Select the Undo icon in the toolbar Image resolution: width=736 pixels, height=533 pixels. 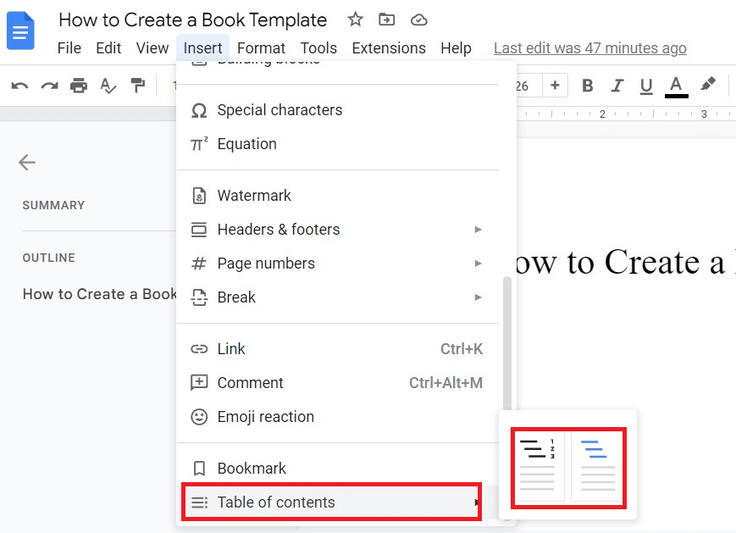click(19, 85)
